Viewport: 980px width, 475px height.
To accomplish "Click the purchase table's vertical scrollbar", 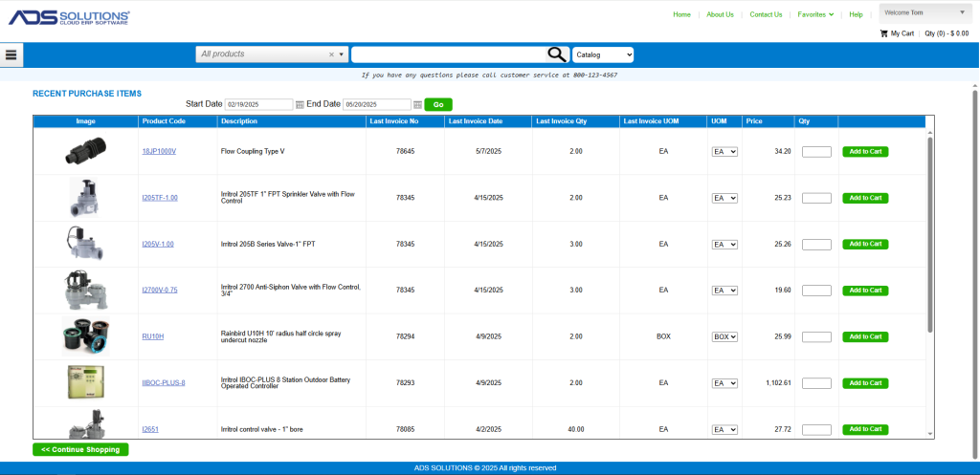I will (930, 234).
